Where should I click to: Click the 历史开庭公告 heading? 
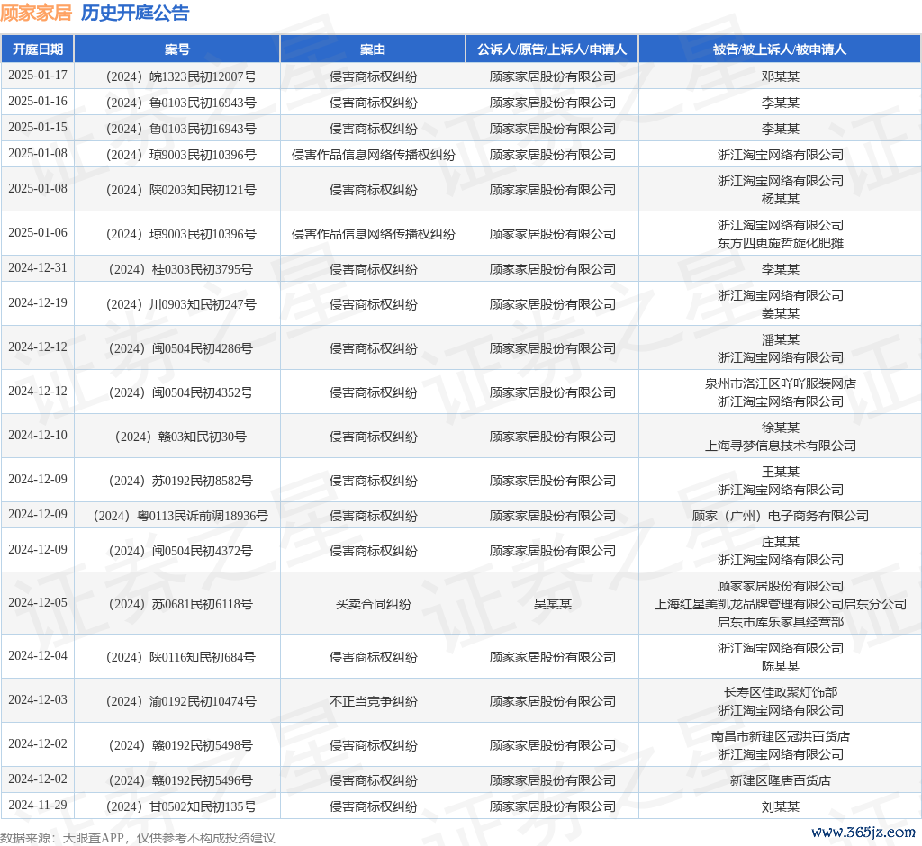tap(135, 13)
